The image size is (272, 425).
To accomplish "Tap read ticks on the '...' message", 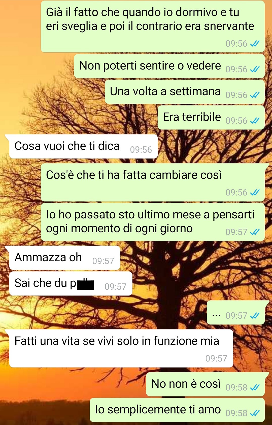I will 255,316.
